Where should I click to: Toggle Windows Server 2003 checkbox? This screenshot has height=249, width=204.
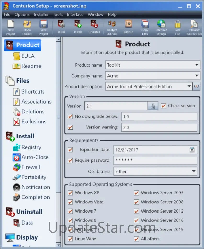pyautogui.click(x=137, y=193)
